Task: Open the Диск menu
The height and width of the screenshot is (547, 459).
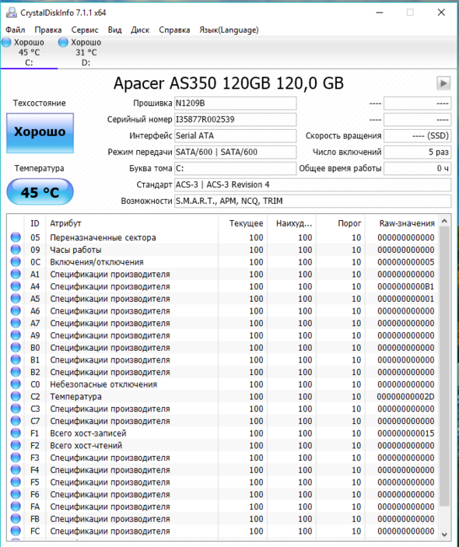Action: point(140,30)
